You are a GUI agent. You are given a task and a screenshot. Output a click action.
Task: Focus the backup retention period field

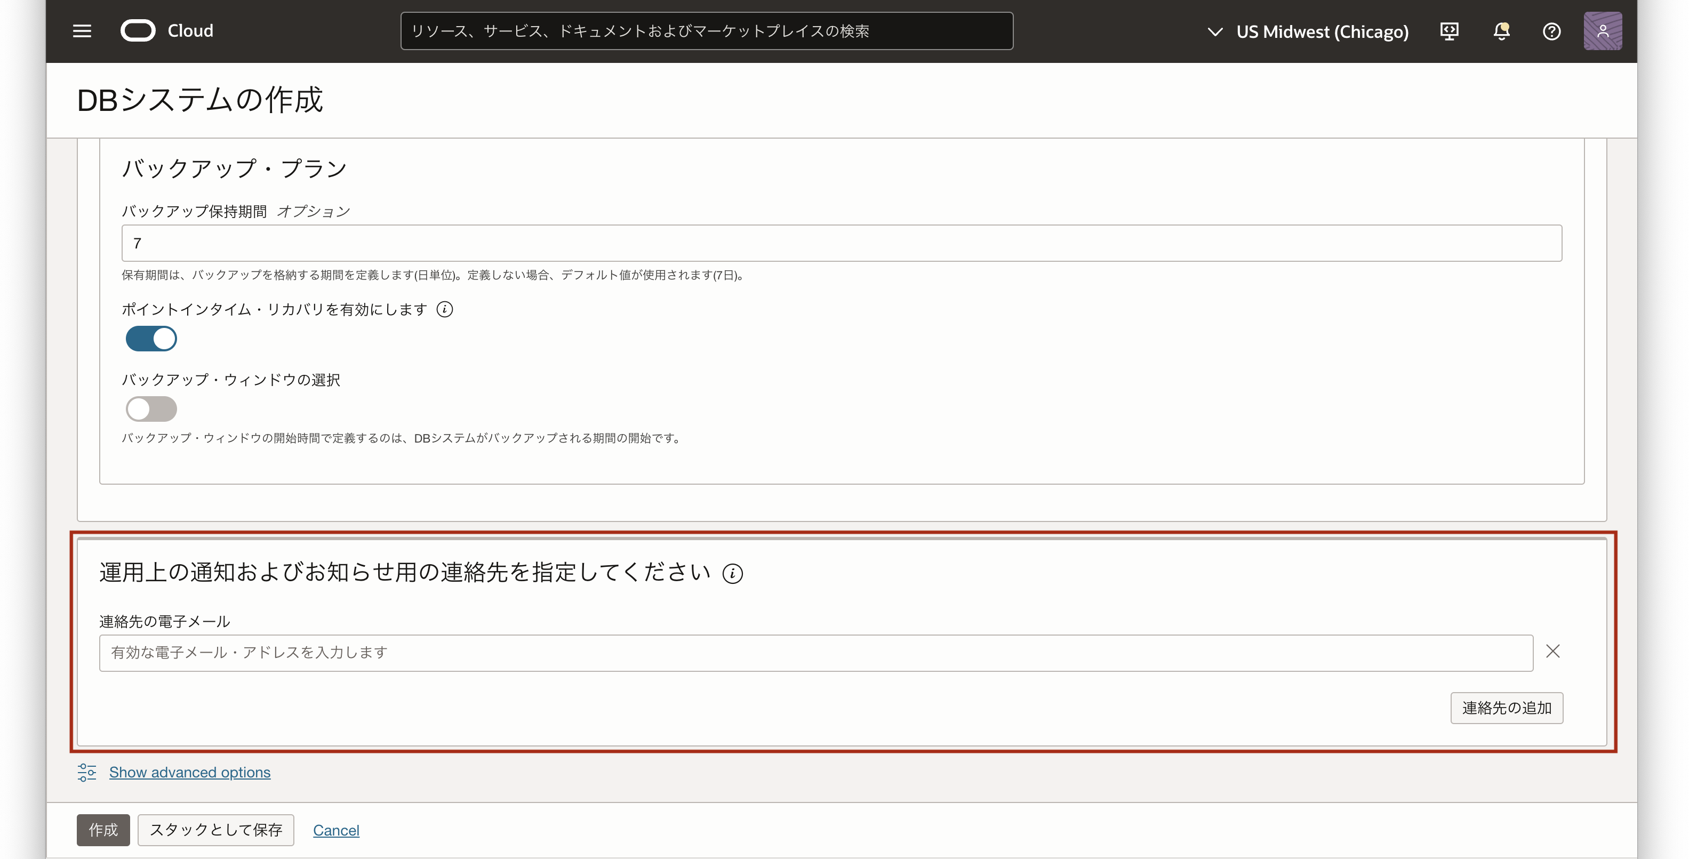(x=841, y=243)
